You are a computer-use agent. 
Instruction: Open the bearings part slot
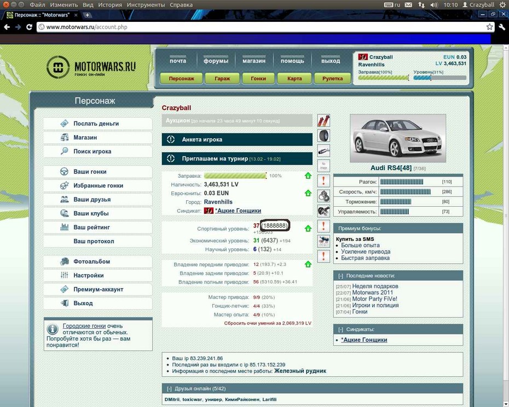(323, 196)
